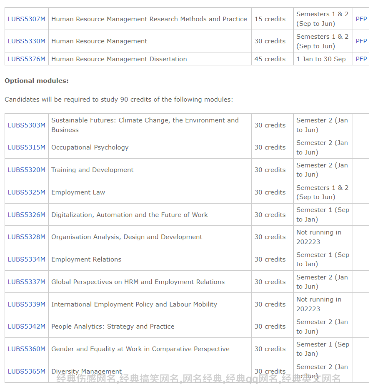Select 'Organisation Analysis, Design and Development' title

tap(127, 237)
